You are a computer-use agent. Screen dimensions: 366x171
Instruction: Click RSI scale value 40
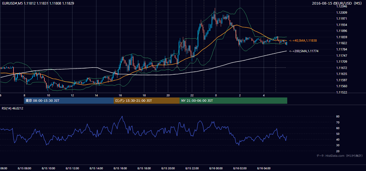pyautogui.click(x=338, y=139)
